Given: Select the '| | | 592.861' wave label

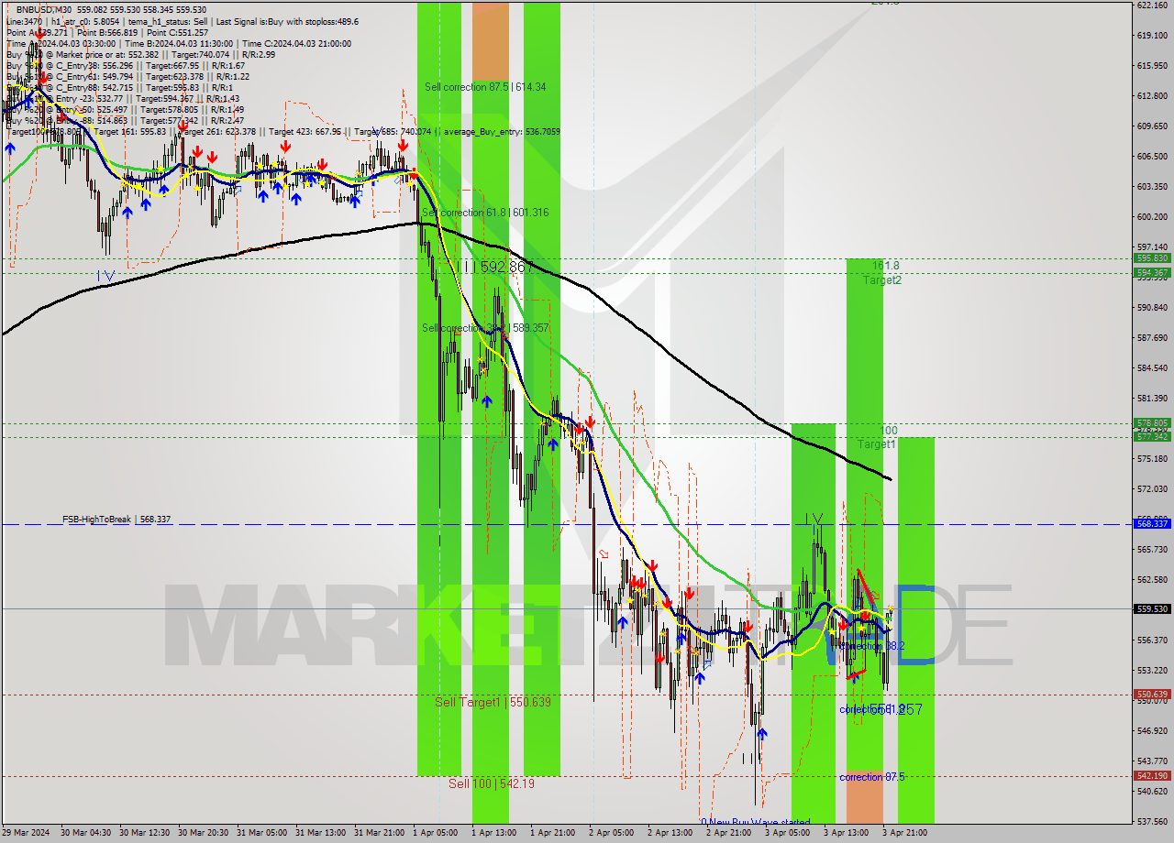Looking at the screenshot, I should [495, 267].
